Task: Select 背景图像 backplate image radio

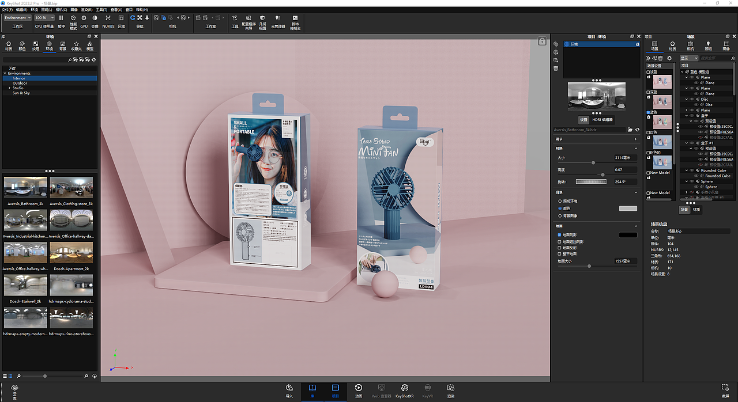Action: click(559, 215)
